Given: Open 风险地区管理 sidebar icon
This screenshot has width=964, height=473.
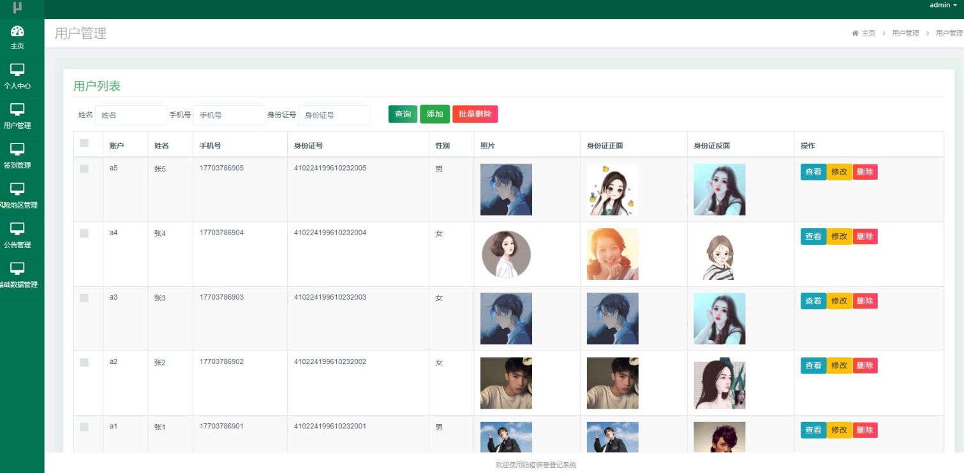Looking at the screenshot, I should 17,189.
